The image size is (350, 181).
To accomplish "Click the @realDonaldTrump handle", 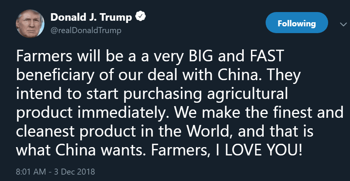I will pos(86,30).
